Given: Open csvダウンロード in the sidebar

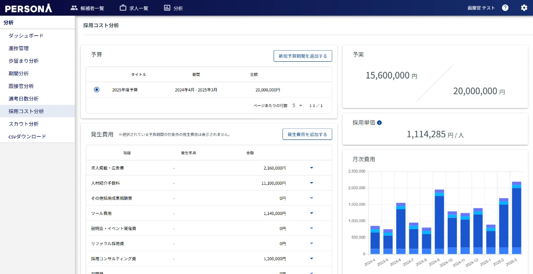Looking at the screenshot, I should pos(27,136).
